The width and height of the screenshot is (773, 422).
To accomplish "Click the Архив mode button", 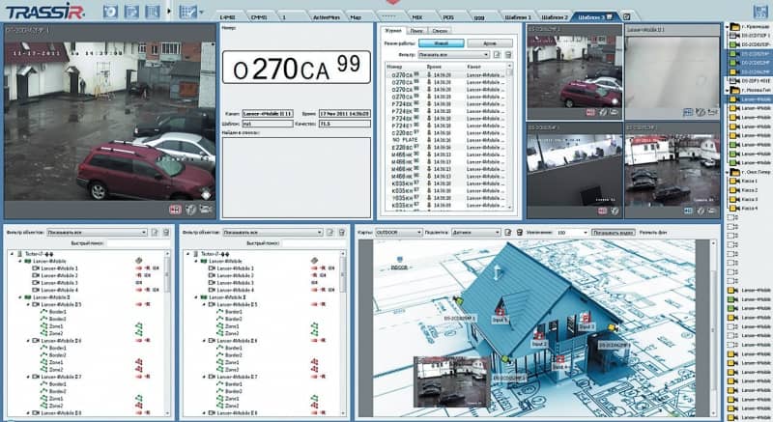I will (490, 43).
